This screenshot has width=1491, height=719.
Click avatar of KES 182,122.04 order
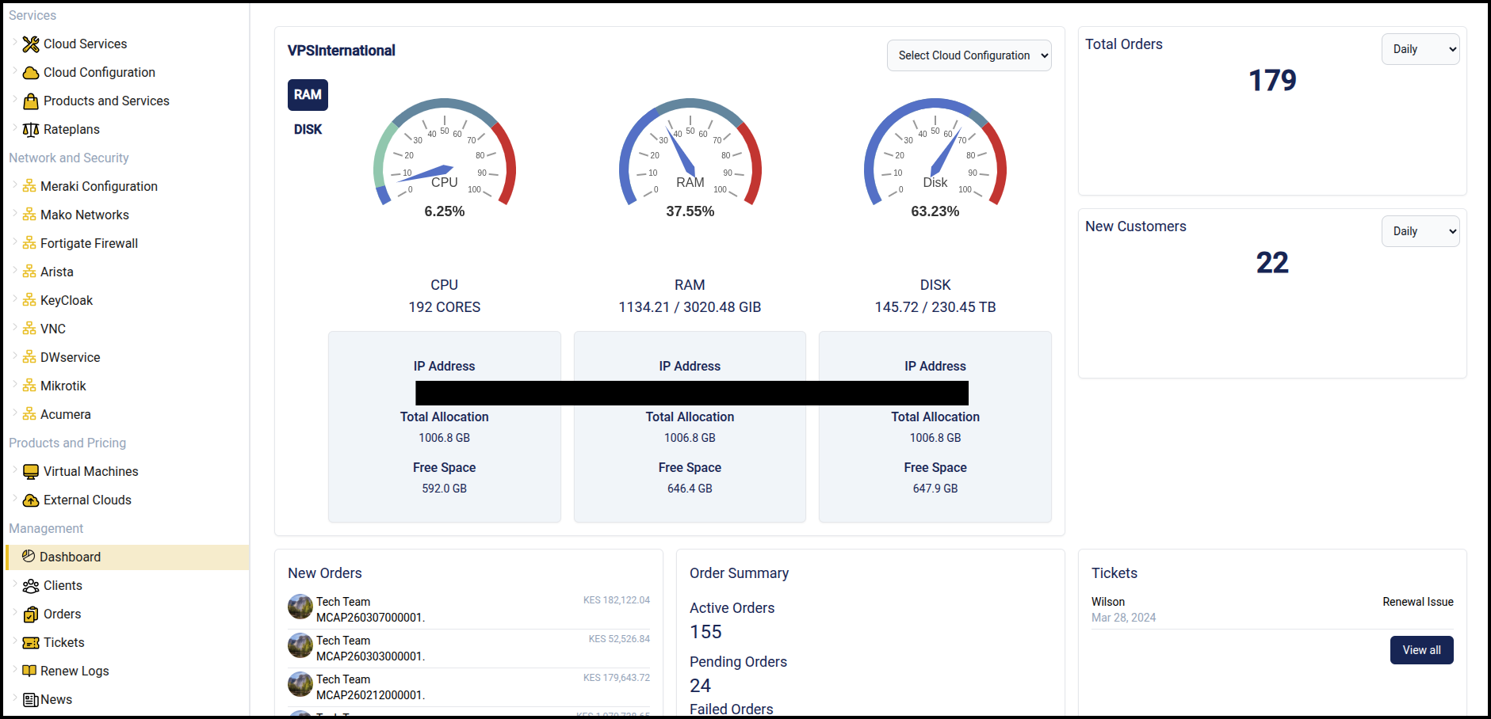[x=300, y=607]
